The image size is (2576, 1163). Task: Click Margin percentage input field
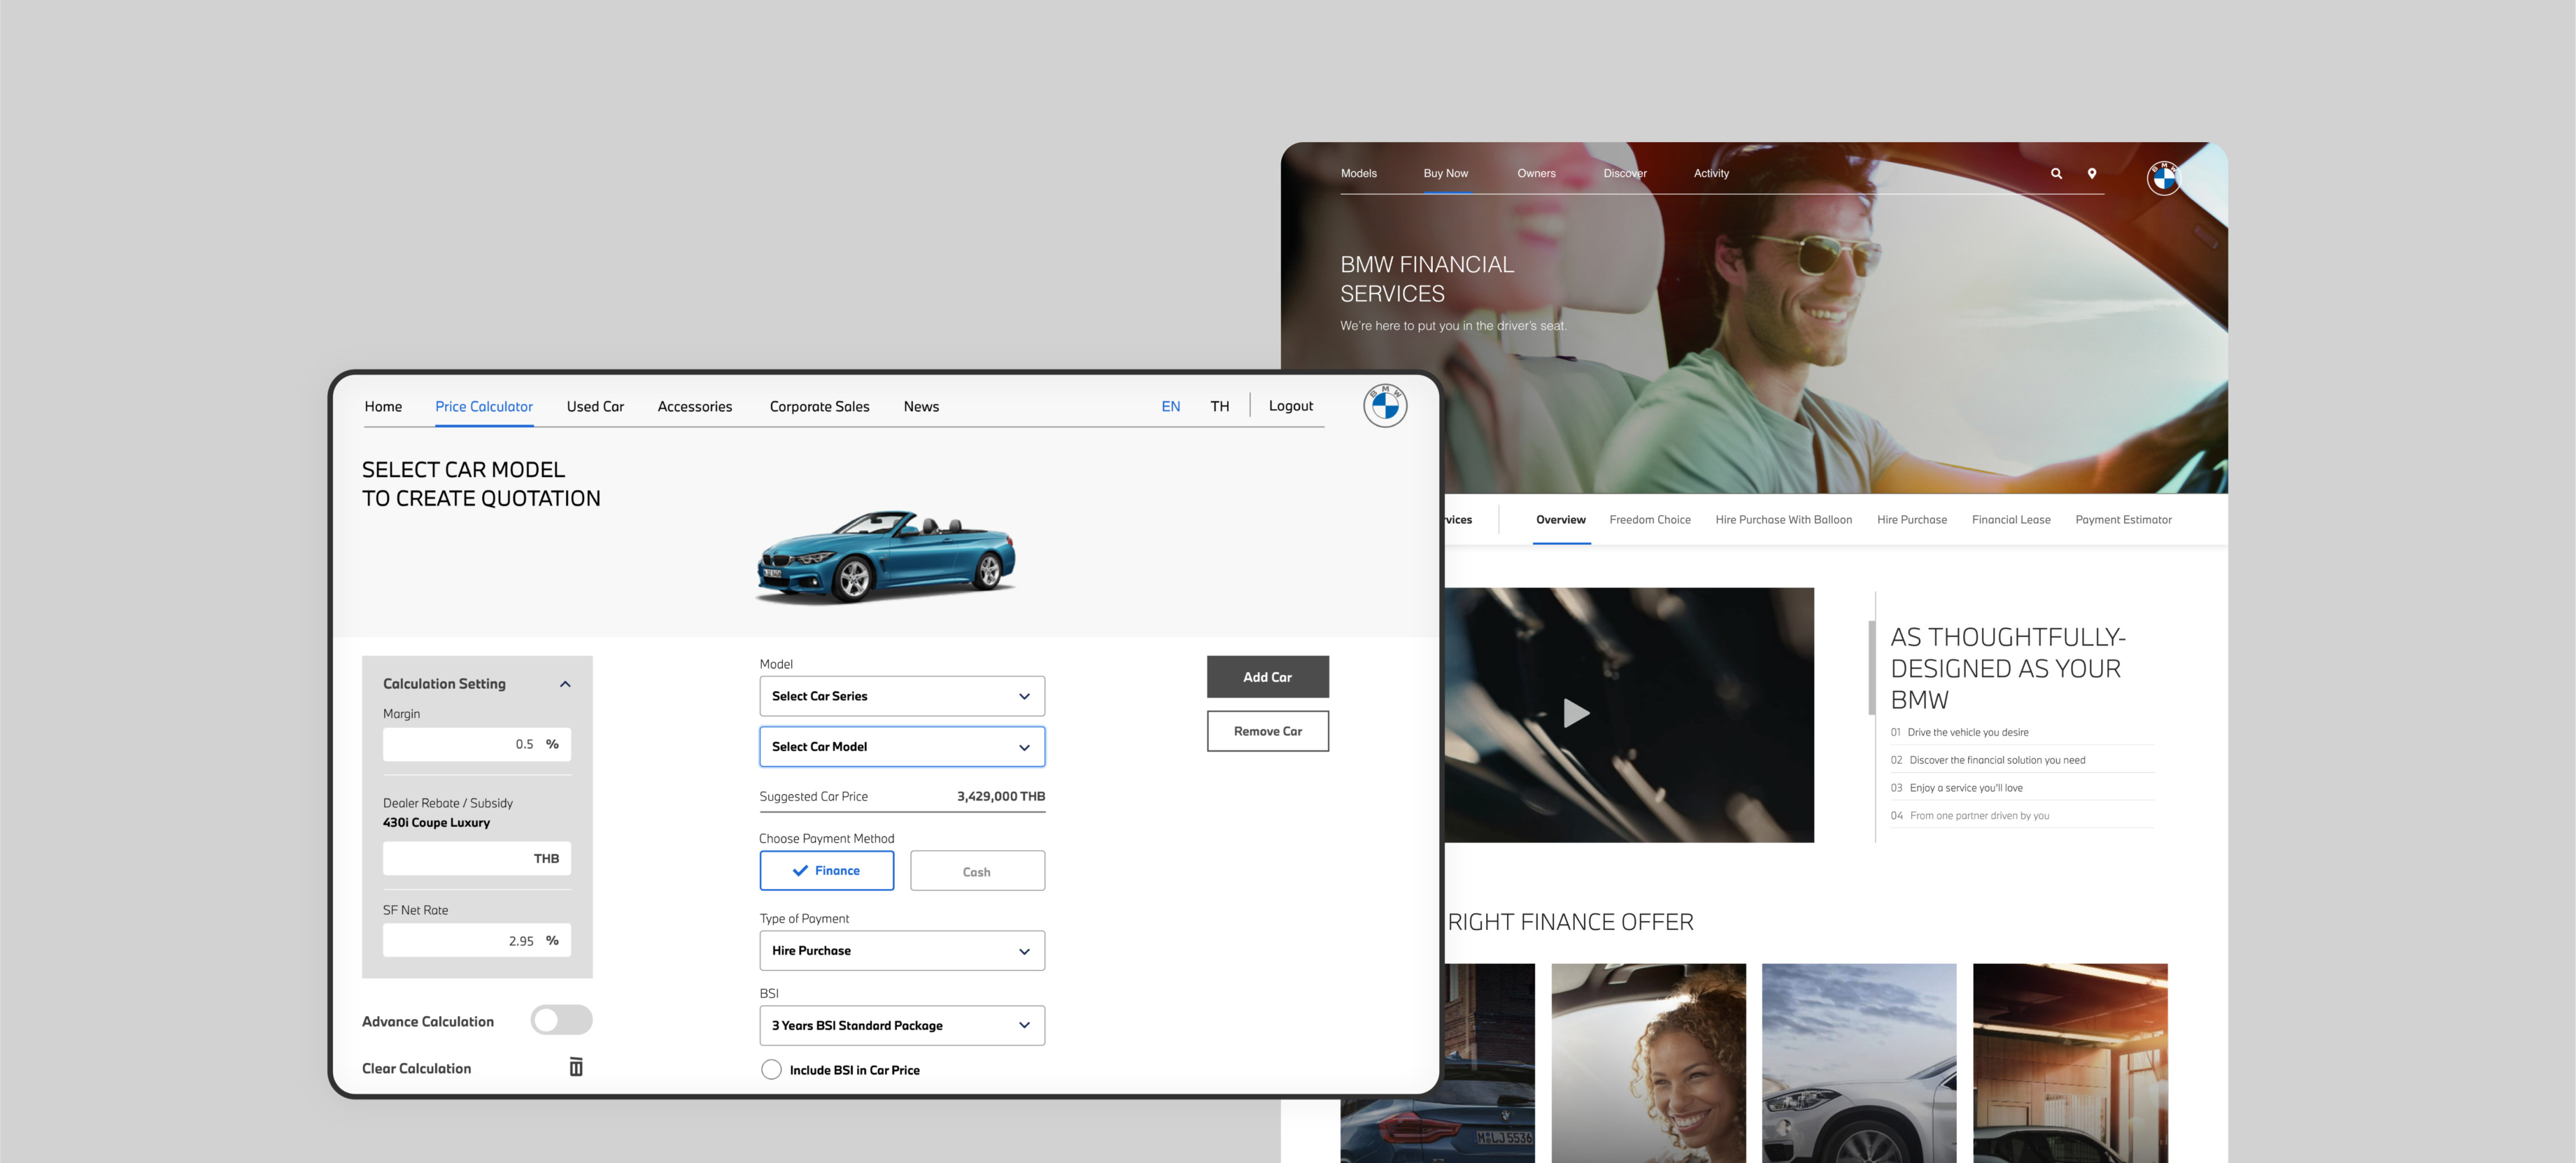(476, 743)
